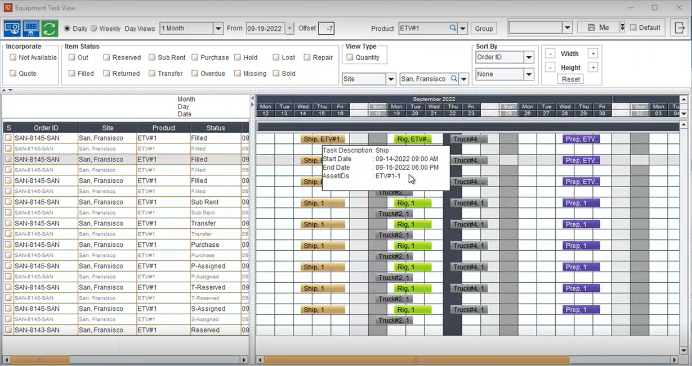692x366 pixels.
Task: Click the Order ID column header
Action: coord(46,128)
